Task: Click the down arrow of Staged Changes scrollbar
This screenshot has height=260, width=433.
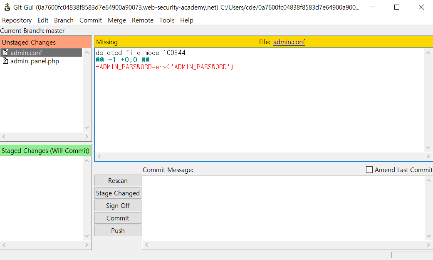Action: [x=87, y=236]
